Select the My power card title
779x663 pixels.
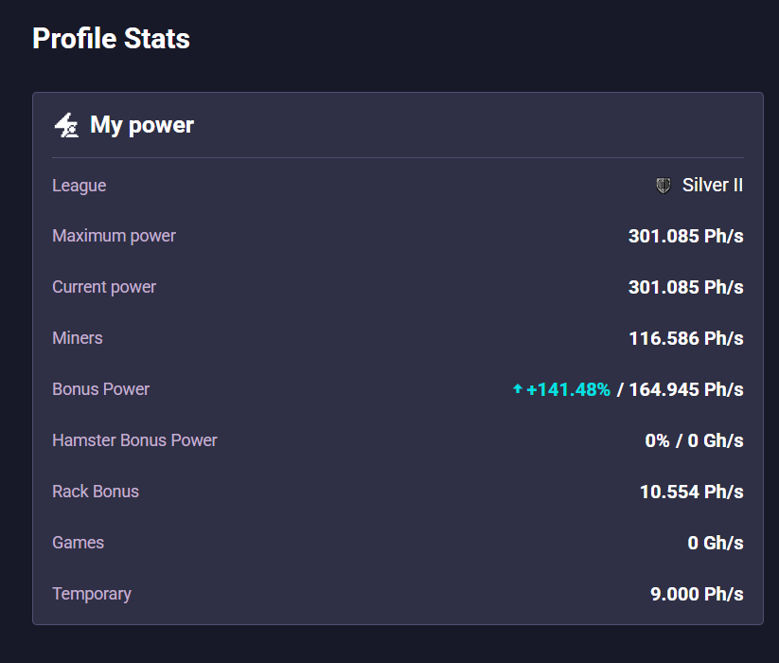tap(142, 125)
